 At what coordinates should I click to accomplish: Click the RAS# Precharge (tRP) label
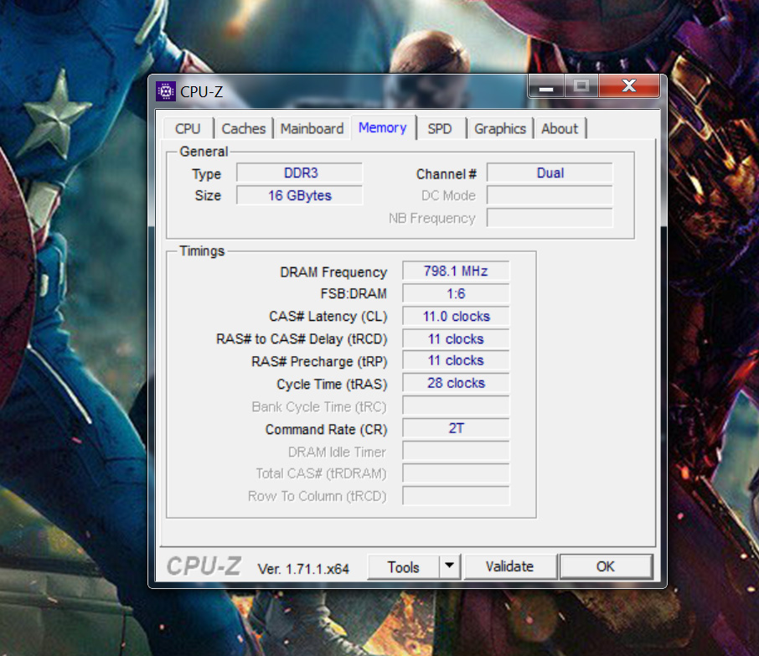[x=319, y=362]
